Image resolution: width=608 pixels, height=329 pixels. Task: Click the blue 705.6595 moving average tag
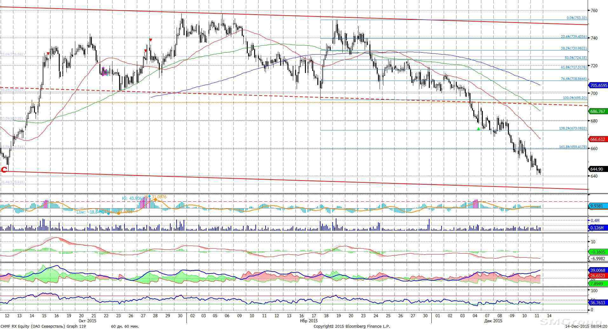598,85
